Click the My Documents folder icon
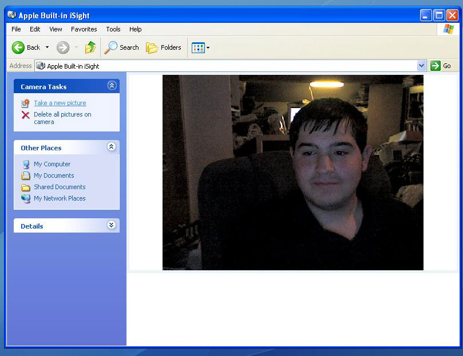This screenshot has height=356, width=463. 26,176
